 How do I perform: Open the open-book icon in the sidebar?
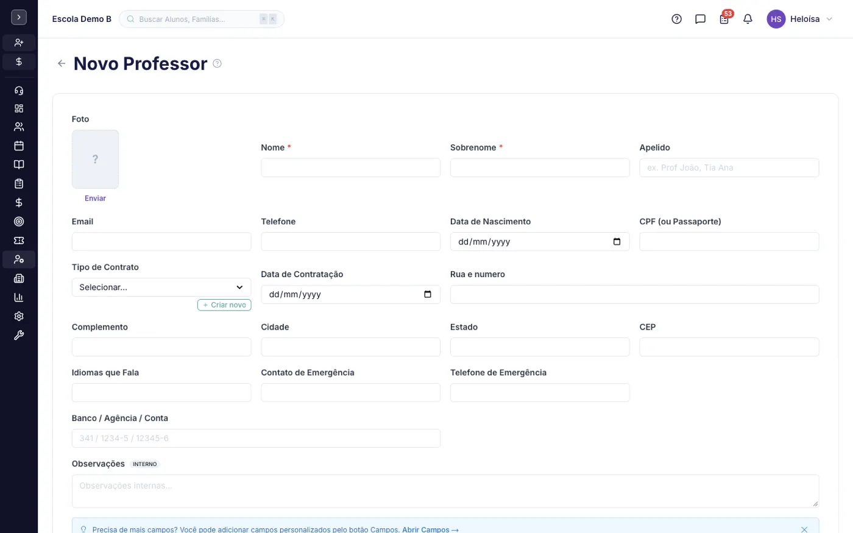tap(19, 164)
